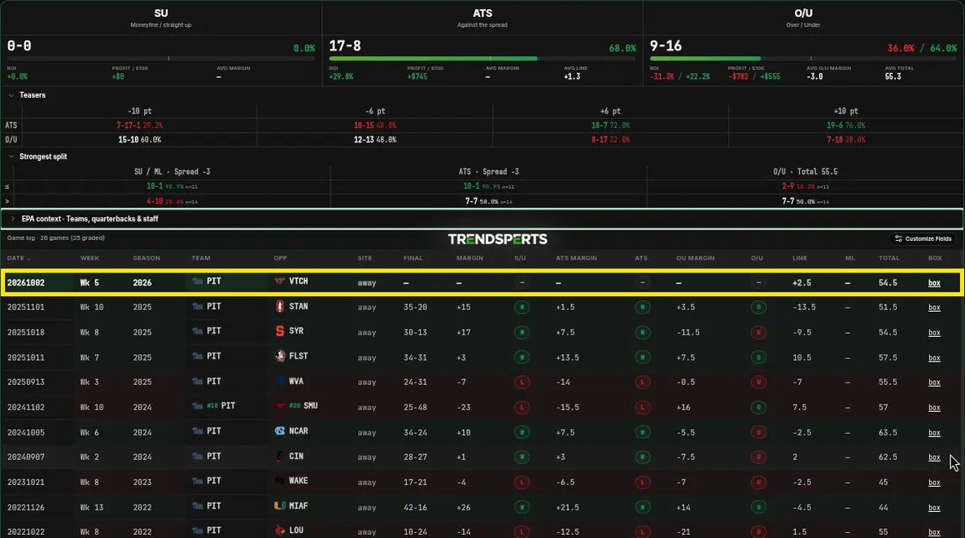The height and width of the screenshot is (538, 965).
Task: Click the O/U record "9-16"
Action: 666,46
